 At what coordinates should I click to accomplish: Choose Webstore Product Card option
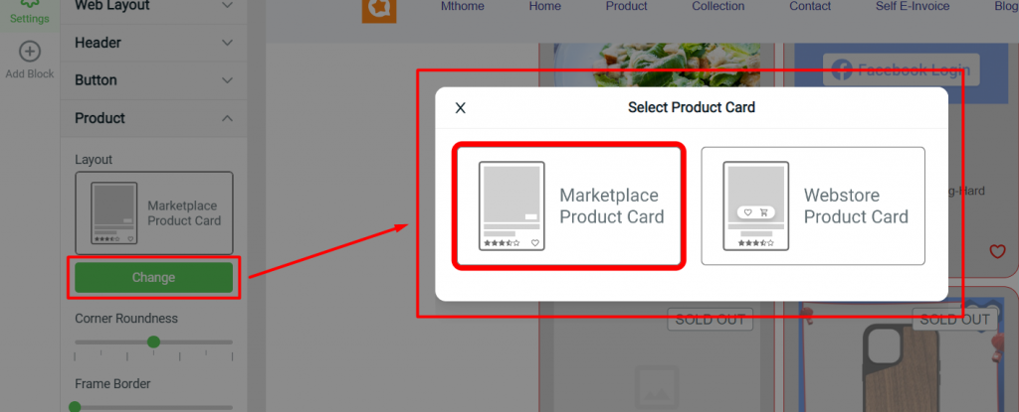pos(813,206)
